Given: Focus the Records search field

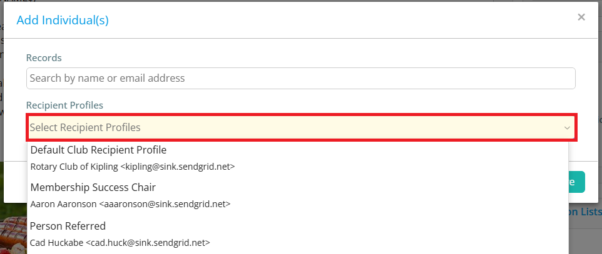Looking at the screenshot, I should point(300,79).
